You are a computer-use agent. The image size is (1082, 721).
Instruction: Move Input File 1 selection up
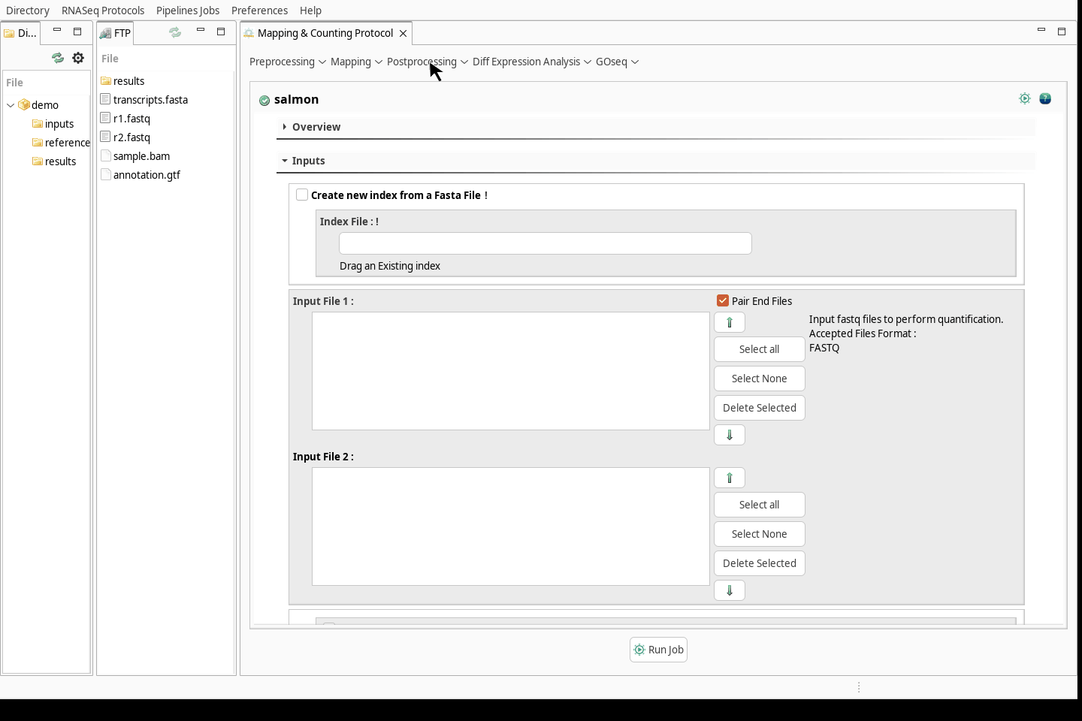point(730,322)
